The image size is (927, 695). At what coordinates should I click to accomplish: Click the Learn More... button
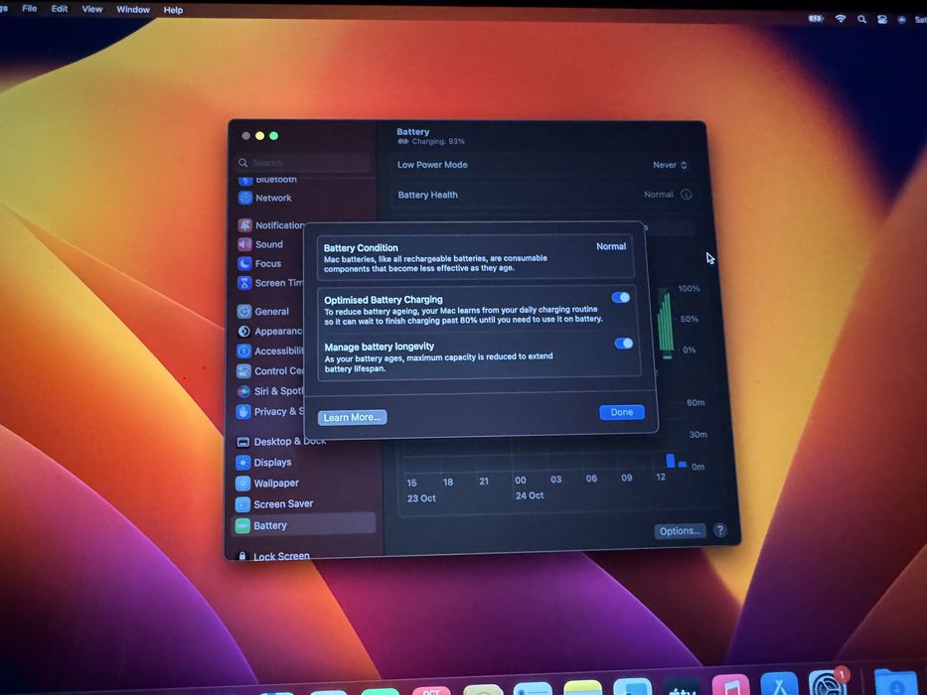click(x=353, y=417)
